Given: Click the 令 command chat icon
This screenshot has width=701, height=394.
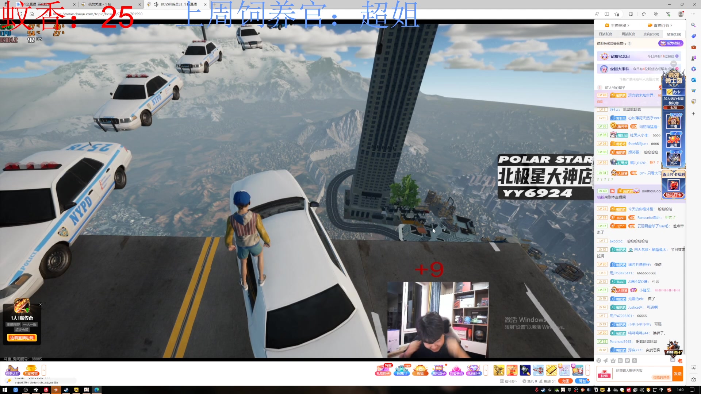Looking at the screenshot, I should tap(635, 360).
